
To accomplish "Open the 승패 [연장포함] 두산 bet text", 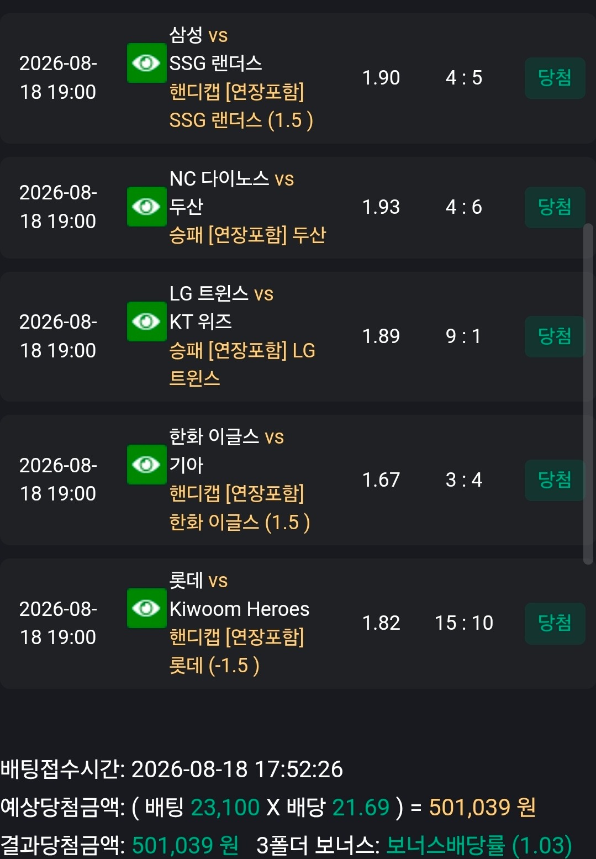I will [x=247, y=235].
